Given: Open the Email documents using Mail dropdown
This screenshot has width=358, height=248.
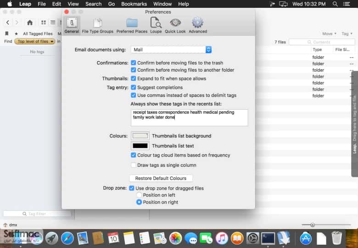Looking at the screenshot, I should click(171, 50).
